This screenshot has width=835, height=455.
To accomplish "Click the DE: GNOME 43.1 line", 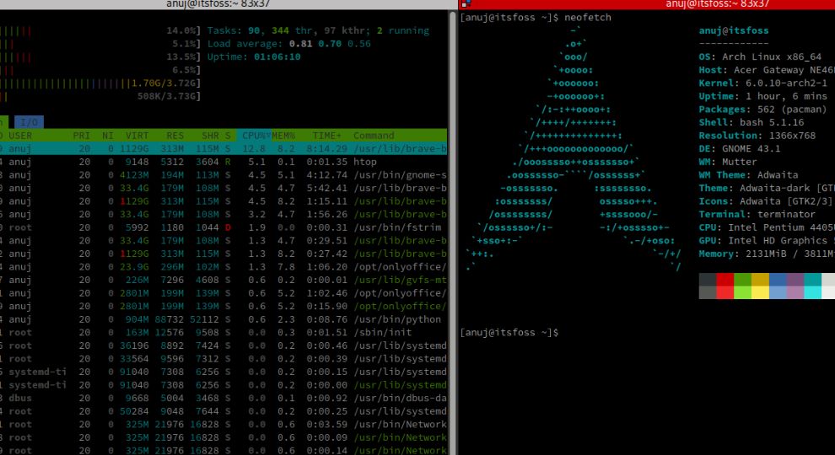I will (x=739, y=148).
